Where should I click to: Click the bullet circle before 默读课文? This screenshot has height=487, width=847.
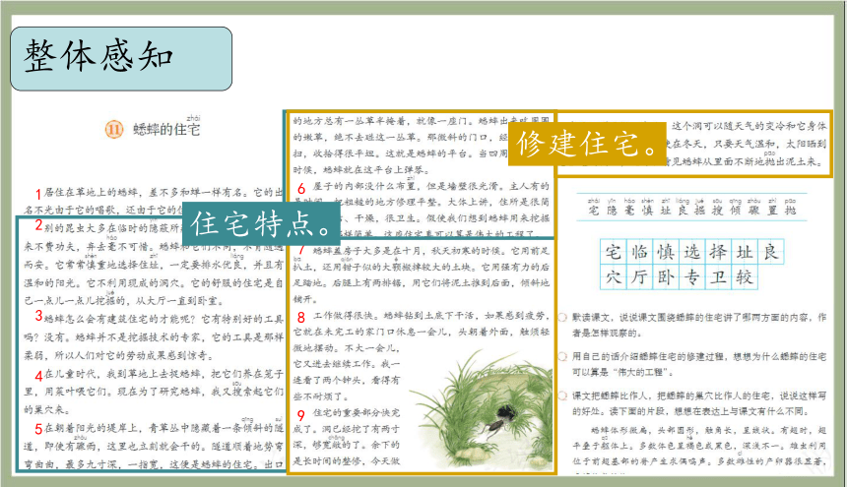(x=562, y=317)
